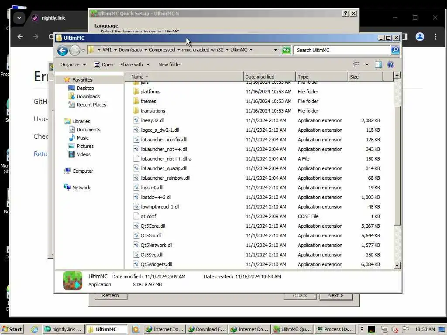Click the taskbar clock
Viewport: 447px width, 335px height.
(425, 329)
